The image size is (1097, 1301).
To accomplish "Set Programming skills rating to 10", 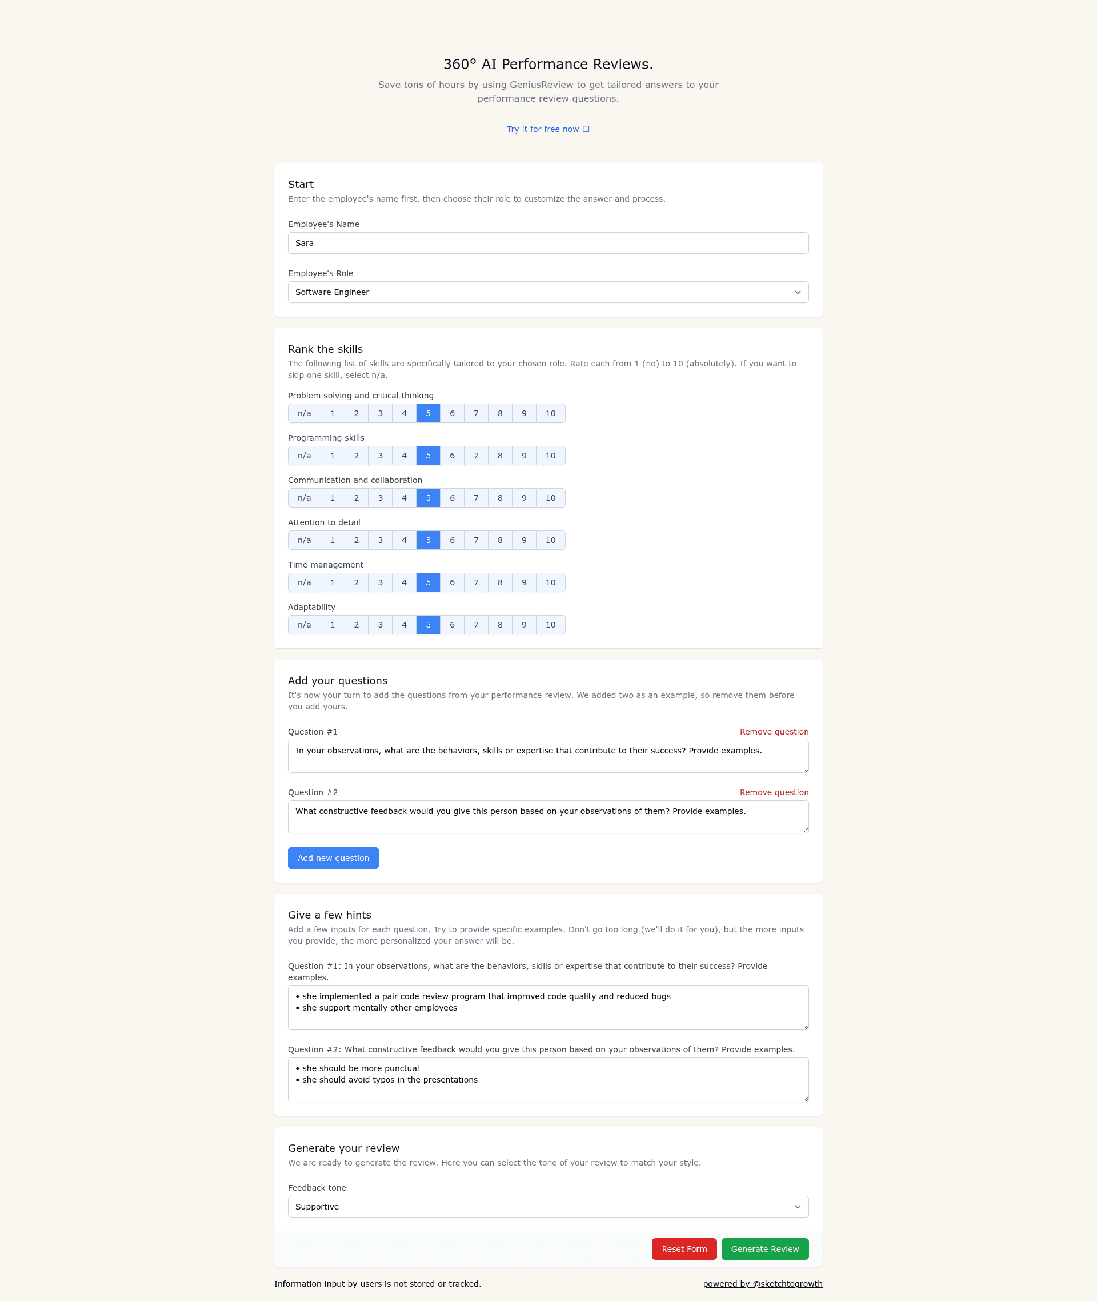I will (550, 456).
